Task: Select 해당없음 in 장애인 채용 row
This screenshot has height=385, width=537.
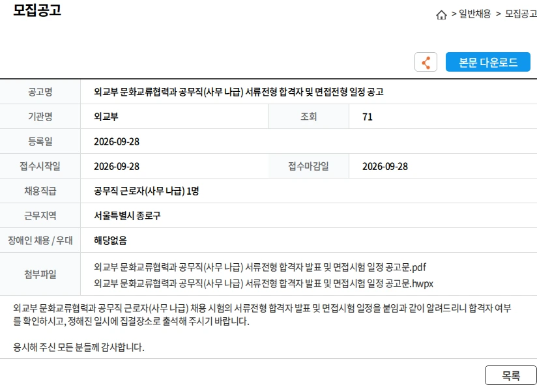Action: tap(110, 240)
